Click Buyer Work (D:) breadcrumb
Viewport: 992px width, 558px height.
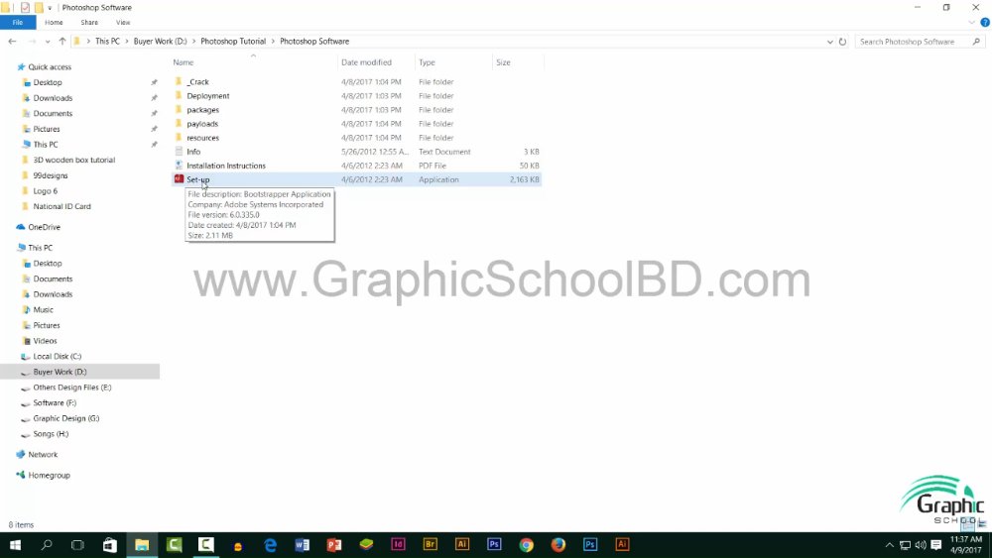click(x=160, y=41)
